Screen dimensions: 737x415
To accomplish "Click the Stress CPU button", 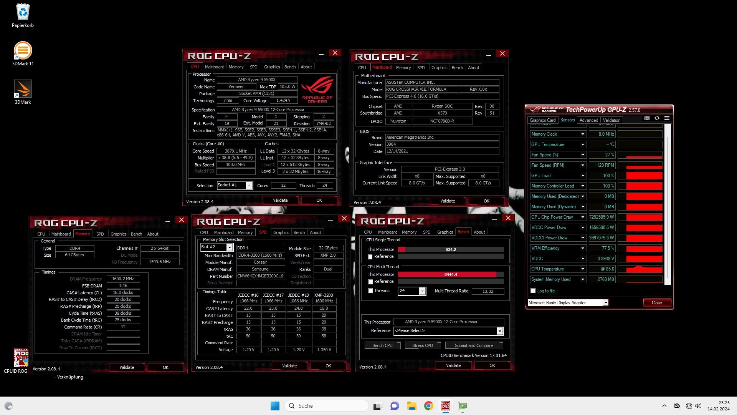I will click(x=422, y=345).
